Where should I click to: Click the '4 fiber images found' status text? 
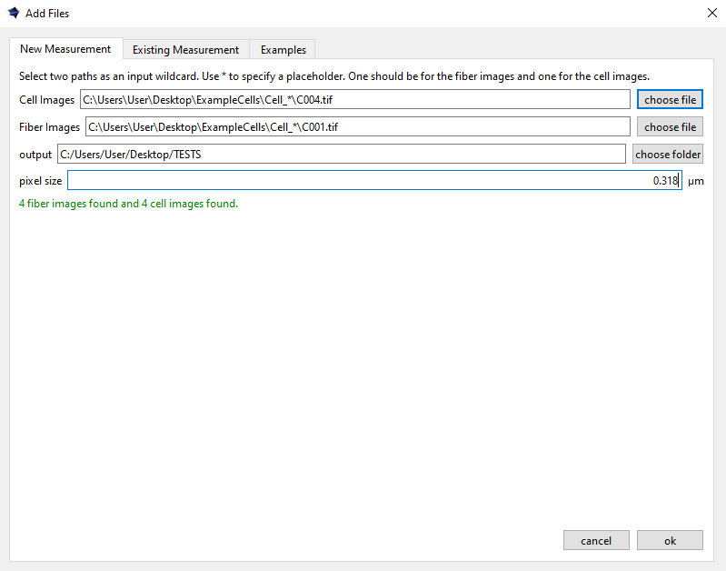(128, 204)
